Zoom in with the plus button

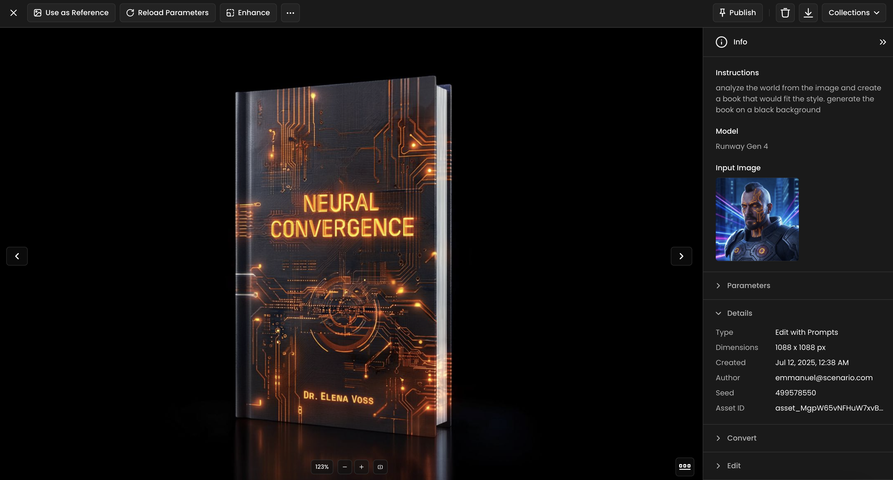pyautogui.click(x=361, y=467)
